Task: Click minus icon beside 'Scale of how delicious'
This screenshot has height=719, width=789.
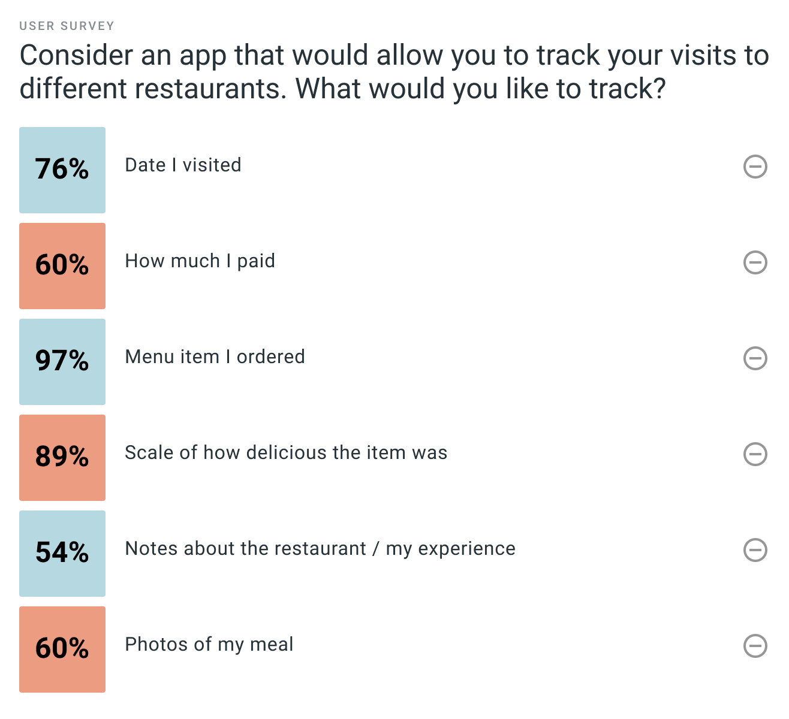Action: tap(755, 454)
